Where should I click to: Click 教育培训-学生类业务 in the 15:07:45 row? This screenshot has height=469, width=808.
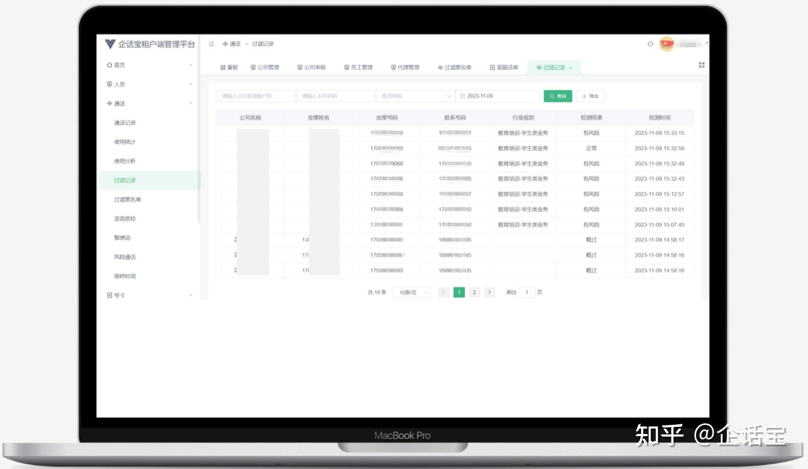pyautogui.click(x=523, y=225)
